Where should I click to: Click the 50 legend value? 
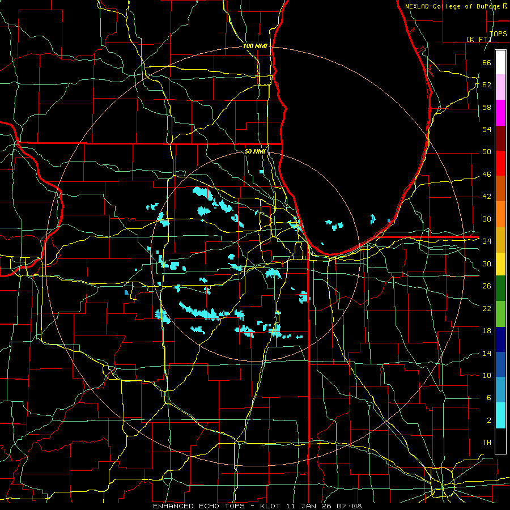click(487, 151)
